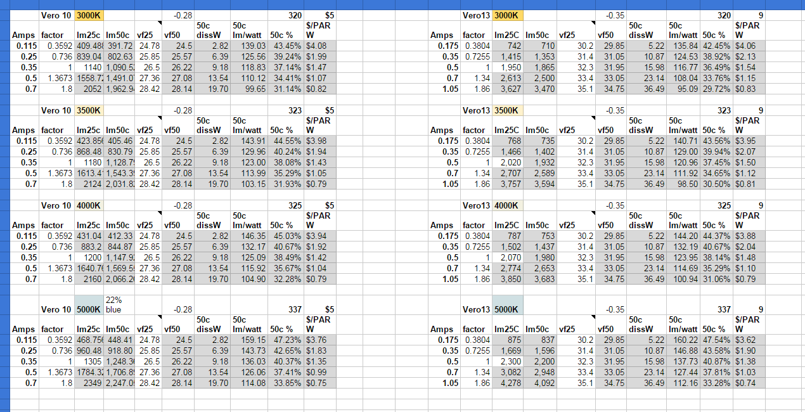Select the 159.15 cell
Screen dimensions: 805x412
click(x=249, y=340)
